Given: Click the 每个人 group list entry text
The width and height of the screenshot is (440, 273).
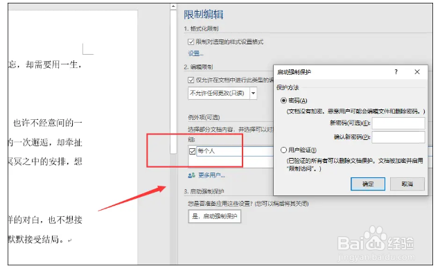Looking at the screenshot, I should 206,151.
